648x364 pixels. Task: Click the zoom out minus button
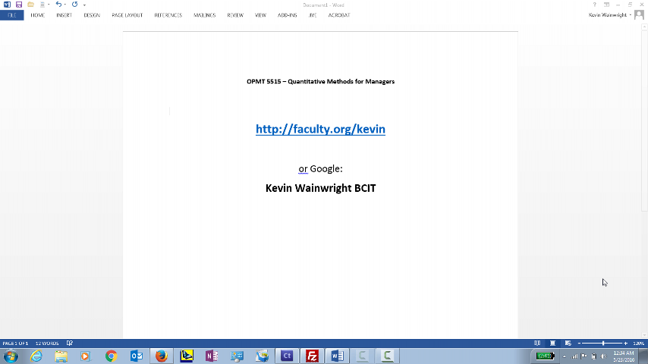click(580, 344)
